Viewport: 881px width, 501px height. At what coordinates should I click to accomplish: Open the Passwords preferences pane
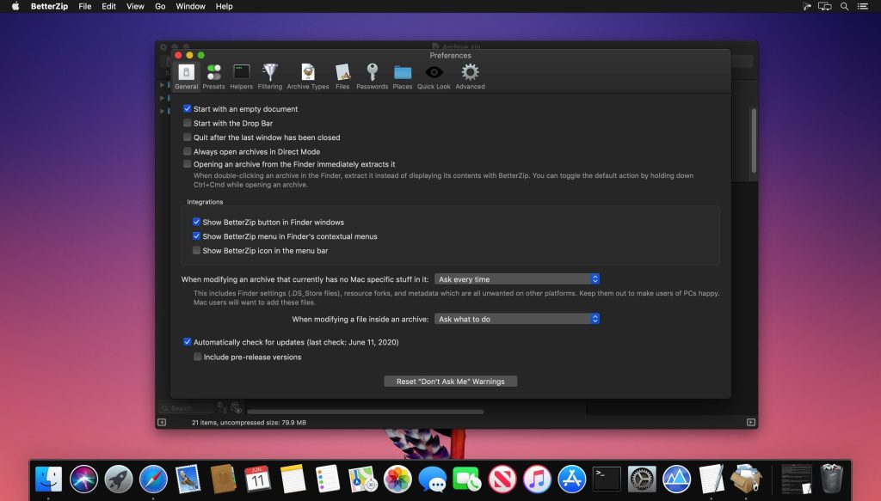pyautogui.click(x=372, y=75)
